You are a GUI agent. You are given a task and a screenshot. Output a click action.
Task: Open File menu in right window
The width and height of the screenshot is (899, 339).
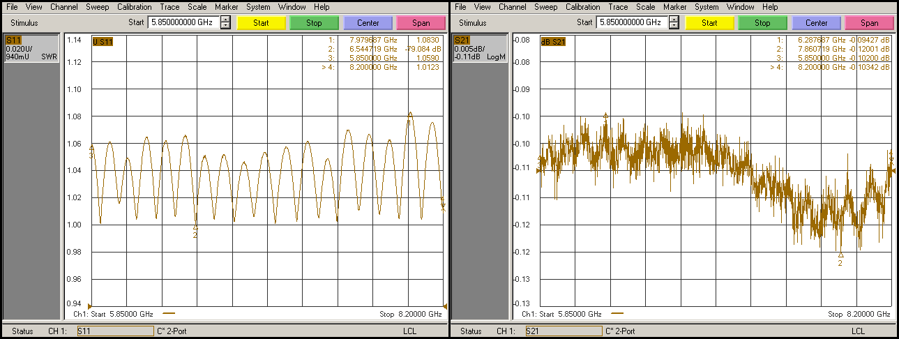[x=461, y=7]
